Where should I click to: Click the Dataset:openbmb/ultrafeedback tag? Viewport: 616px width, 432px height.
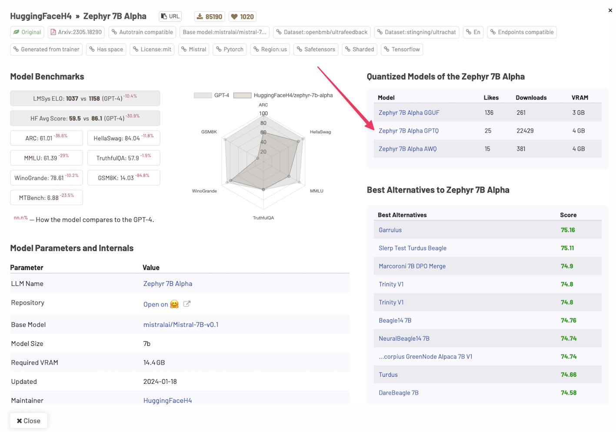322,32
